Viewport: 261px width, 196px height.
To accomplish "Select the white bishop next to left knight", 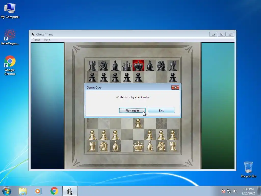I will pos(115,146).
